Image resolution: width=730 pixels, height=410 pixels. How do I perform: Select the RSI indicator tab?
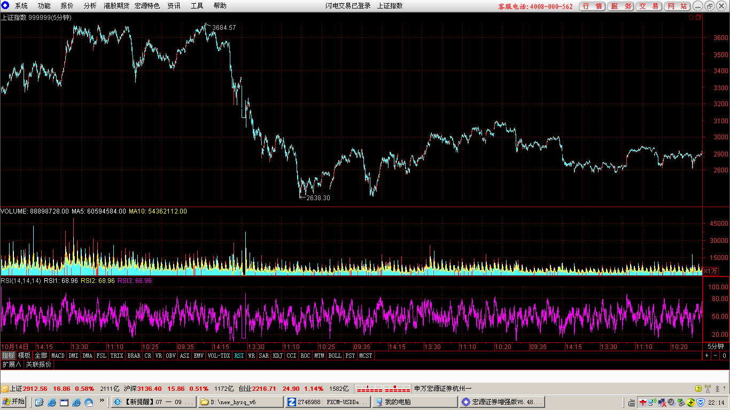(x=239, y=356)
